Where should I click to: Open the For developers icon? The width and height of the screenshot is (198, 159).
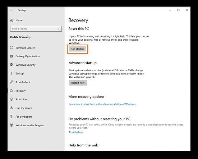(11, 117)
